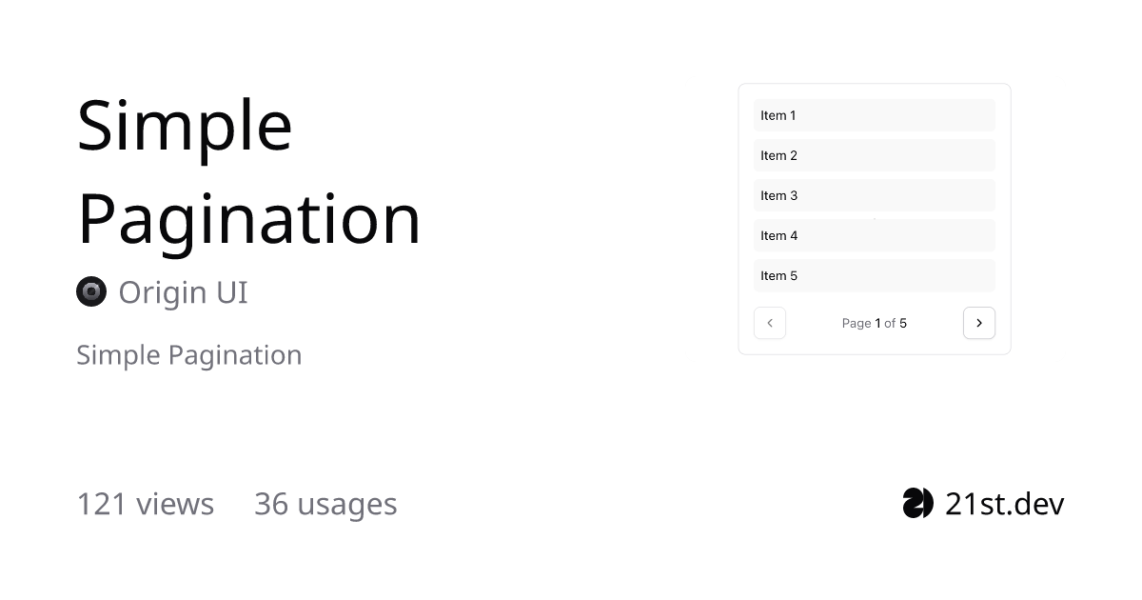Image resolution: width=1142 pixels, height=600 pixels.
Task: Select Item 1 in the list
Action: pos(875,115)
